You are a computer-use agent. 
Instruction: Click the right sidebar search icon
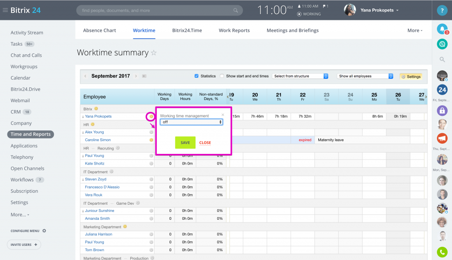(442, 60)
